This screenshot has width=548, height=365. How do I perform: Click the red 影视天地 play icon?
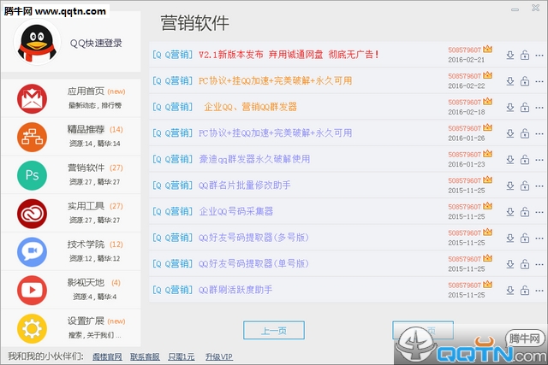click(33, 290)
